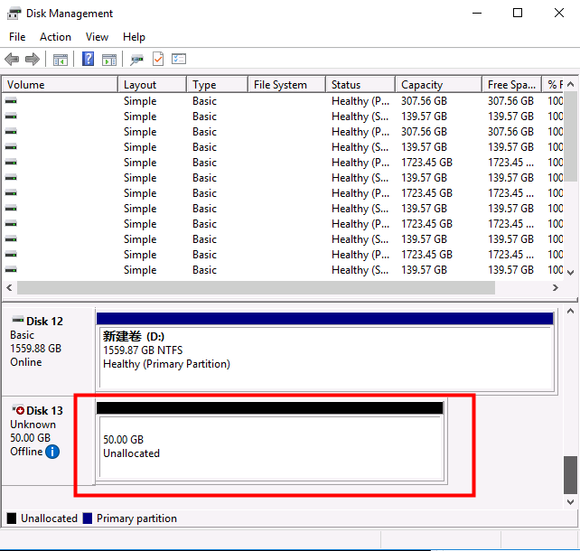
Task: Click volume list scroll up arrow
Action: click(x=570, y=84)
